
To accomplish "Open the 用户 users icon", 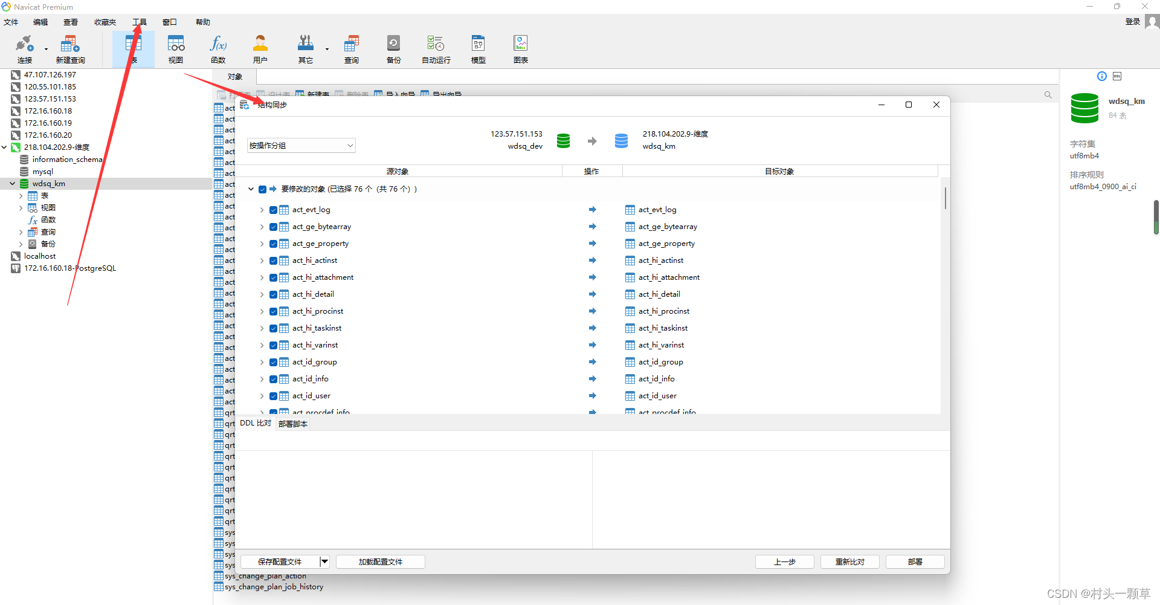I will [x=260, y=49].
